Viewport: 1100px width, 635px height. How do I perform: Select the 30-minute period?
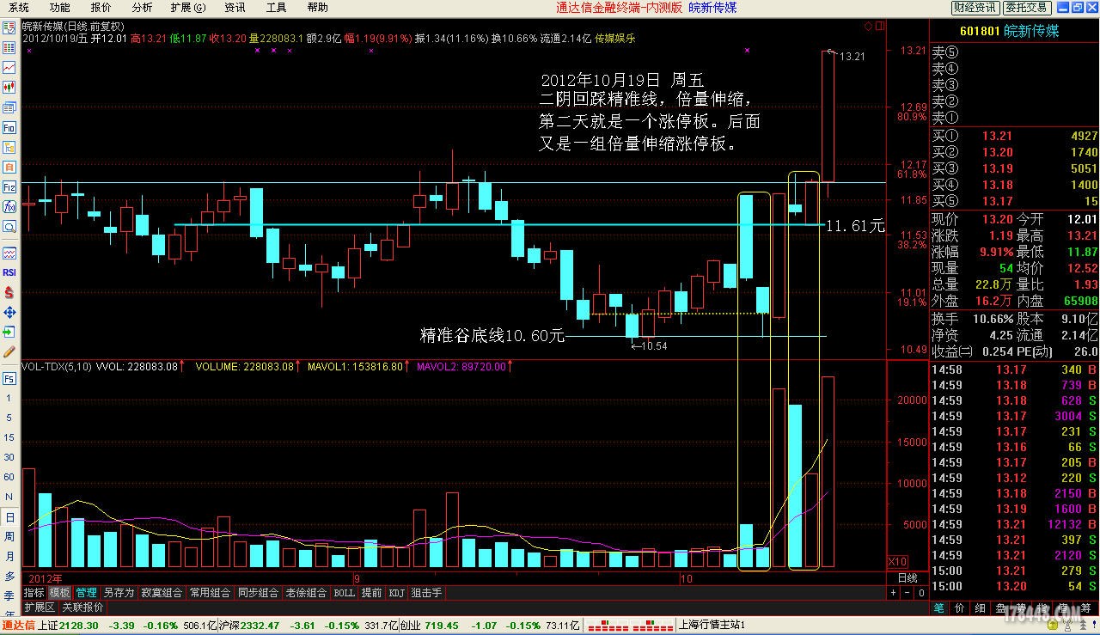coord(9,458)
